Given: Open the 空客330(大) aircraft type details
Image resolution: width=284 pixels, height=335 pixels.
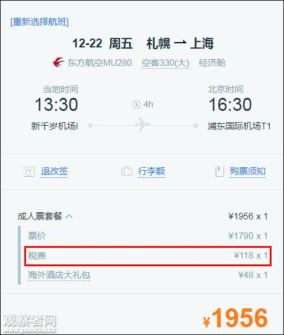Looking at the screenshot, I should click(165, 63).
